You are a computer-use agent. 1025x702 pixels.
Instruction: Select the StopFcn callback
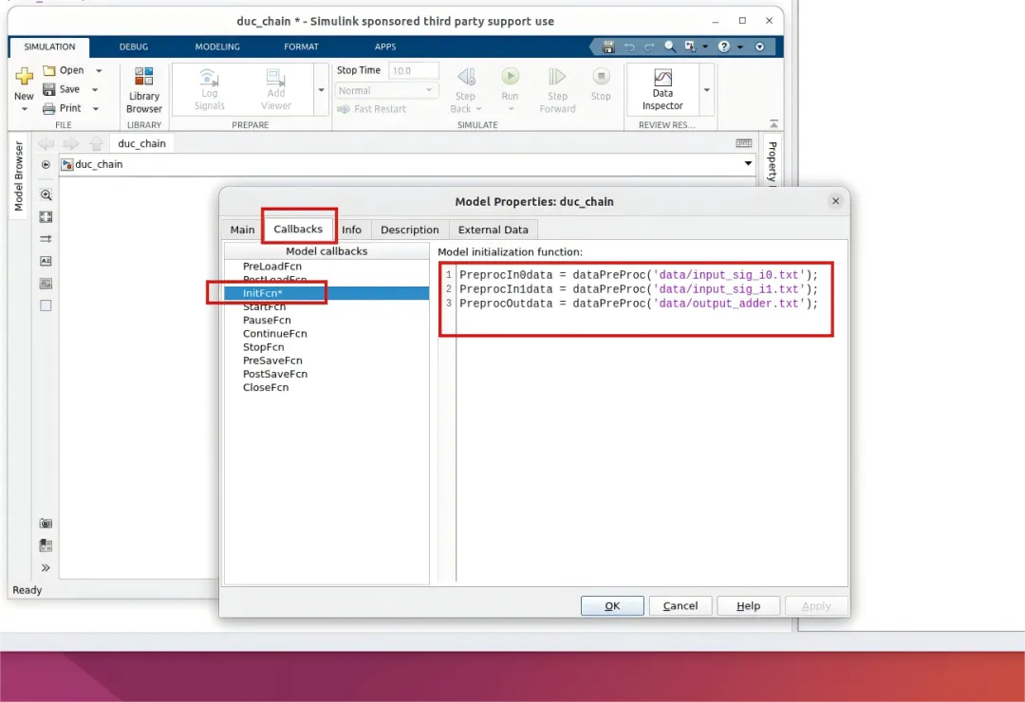point(263,347)
